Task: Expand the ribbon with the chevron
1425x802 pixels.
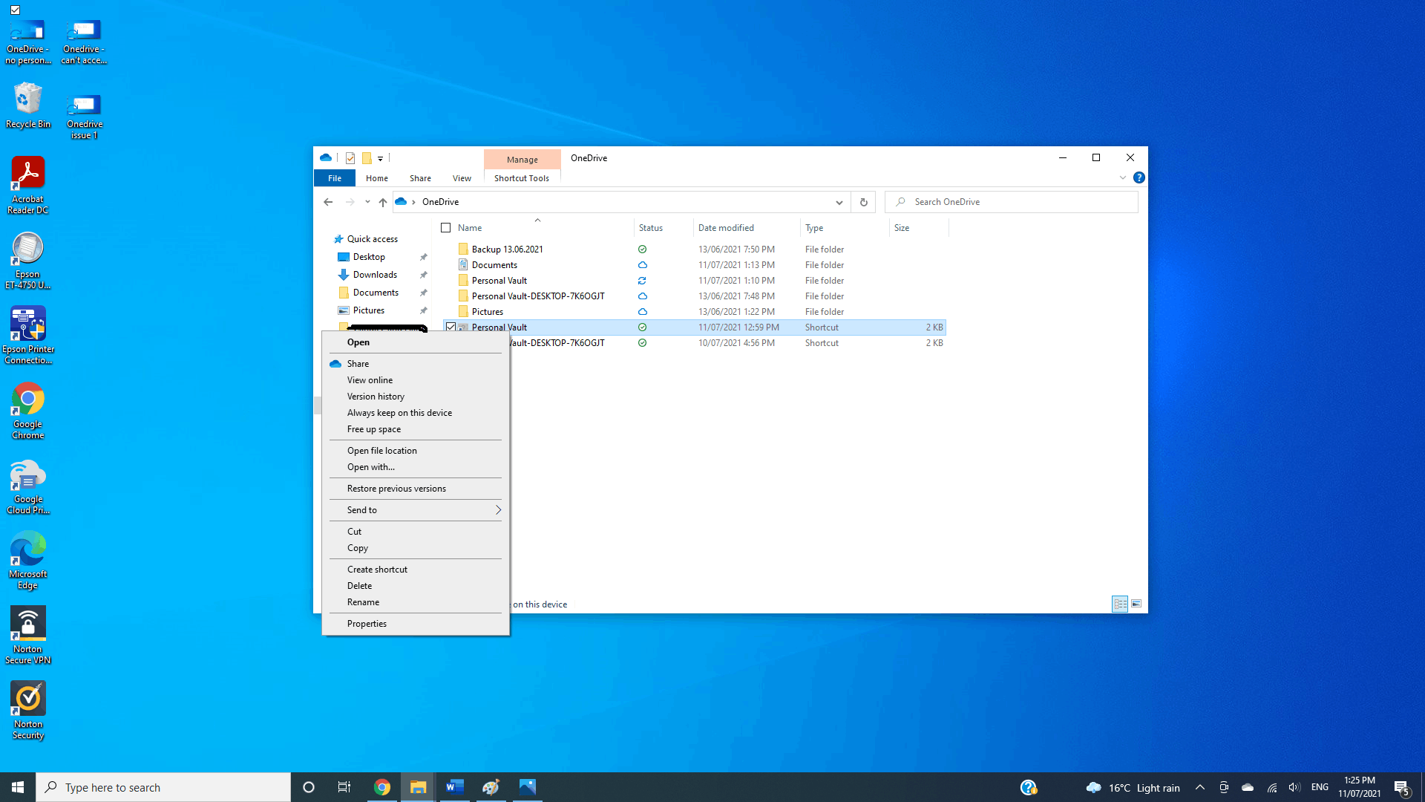Action: [x=1122, y=178]
